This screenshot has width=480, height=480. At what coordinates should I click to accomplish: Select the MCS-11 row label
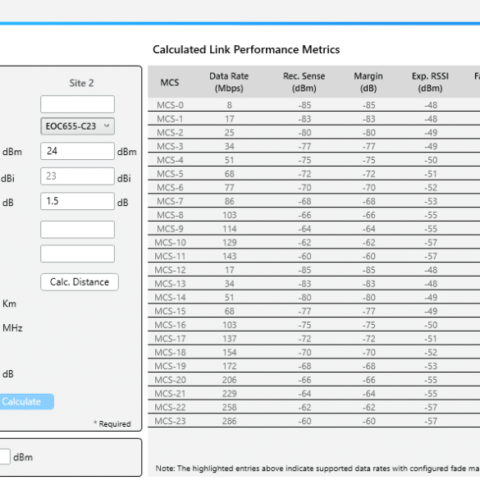[x=170, y=256]
